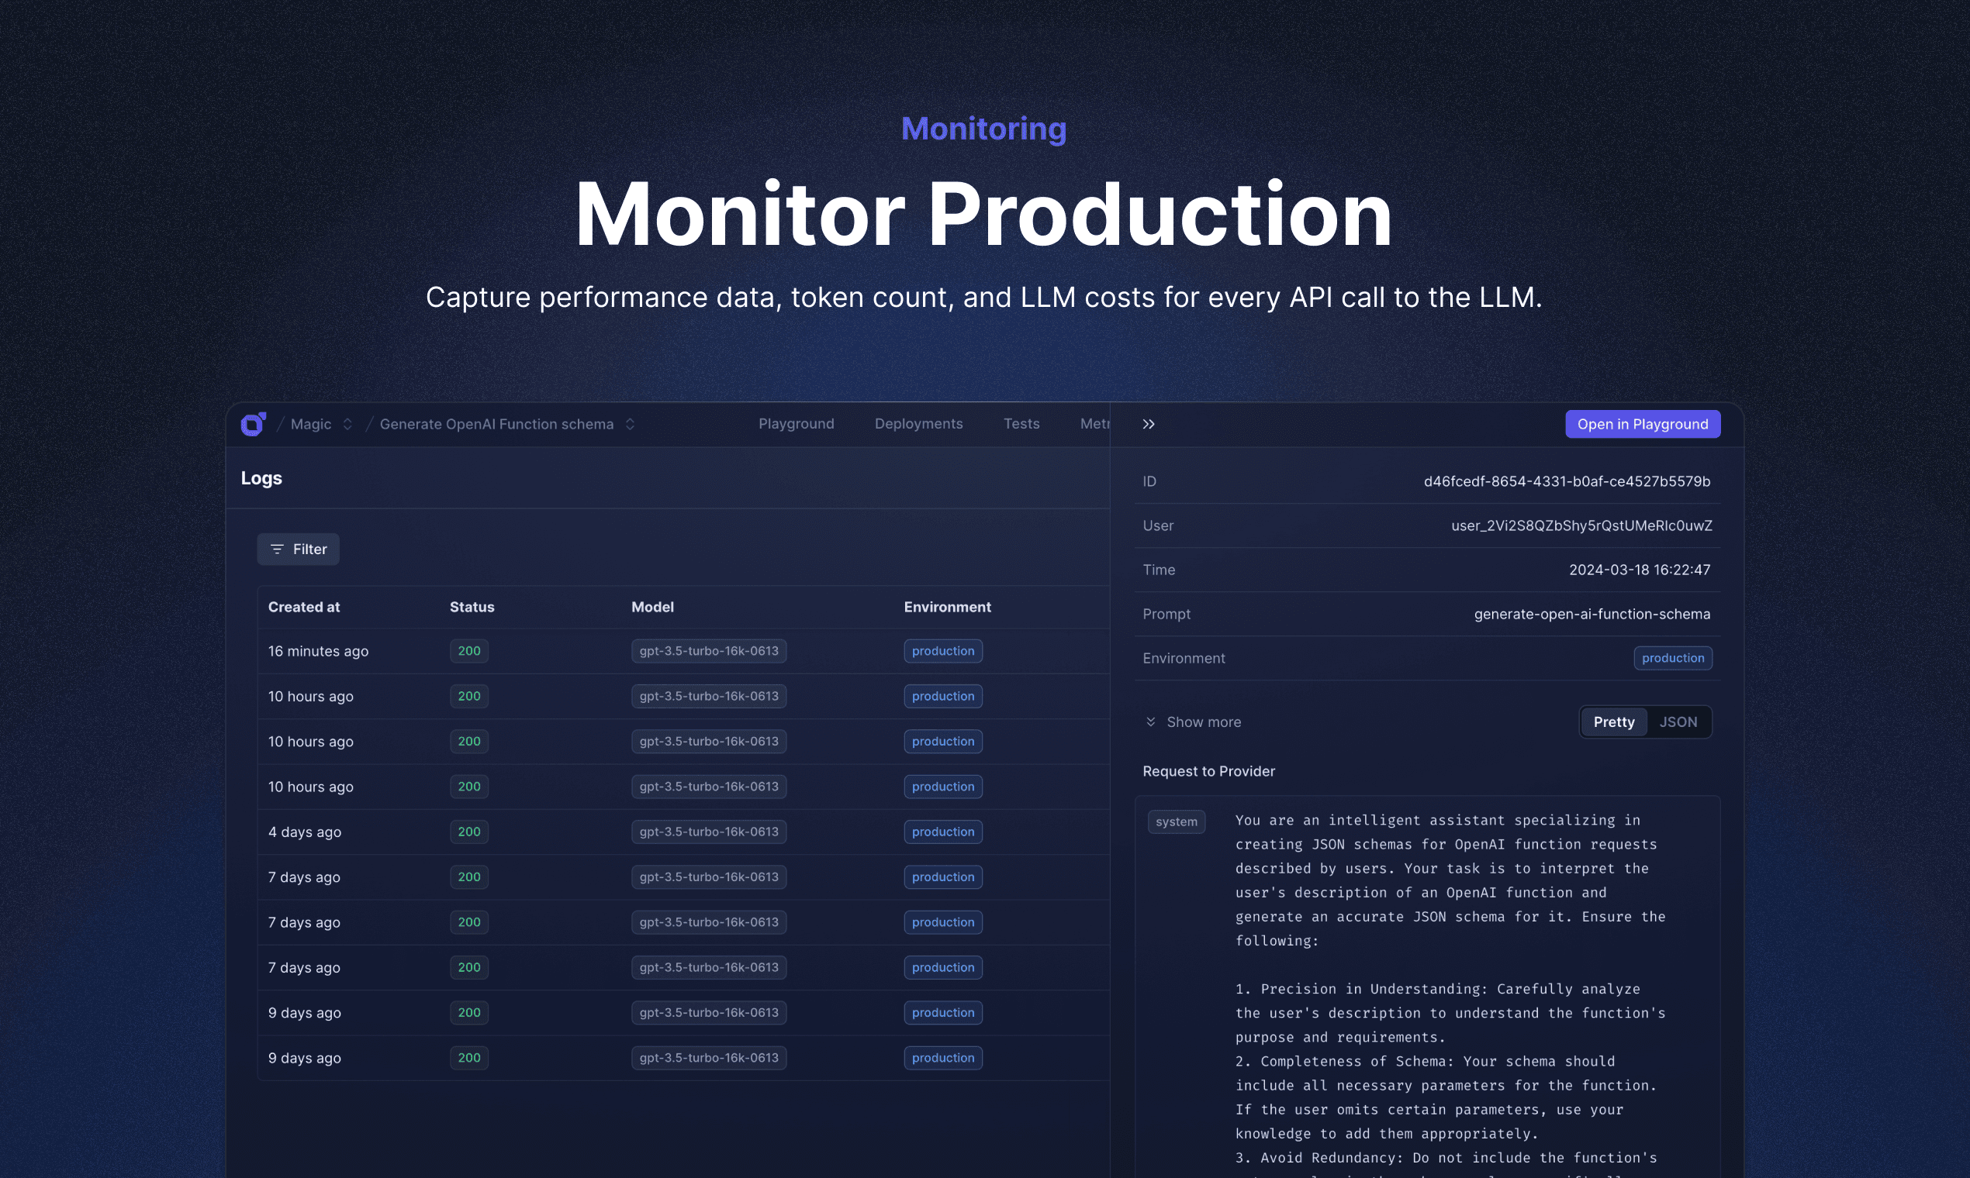Expand the Show more details section
The image size is (1970, 1178).
pos(1203,722)
